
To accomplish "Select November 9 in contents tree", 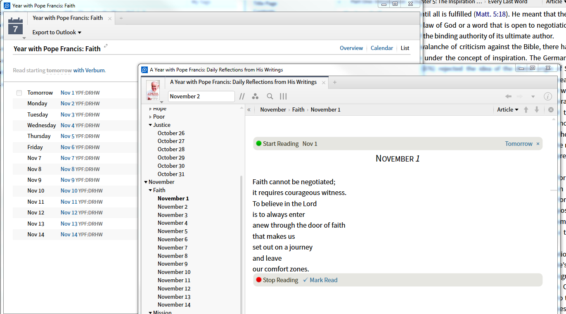I will [x=173, y=264].
